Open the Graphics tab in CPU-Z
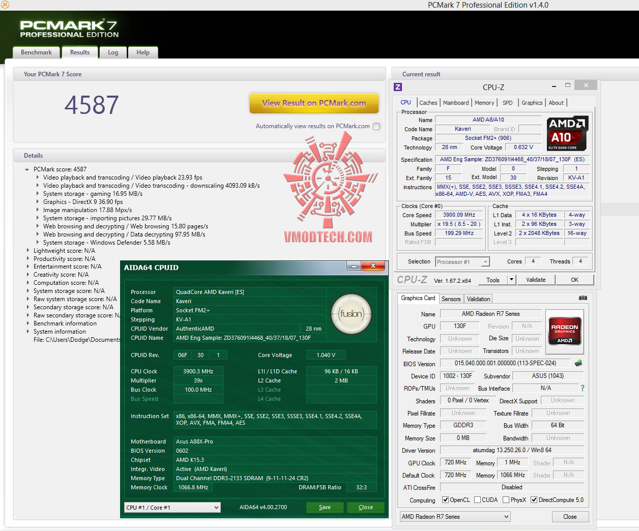This screenshot has width=639, height=531. click(x=532, y=103)
